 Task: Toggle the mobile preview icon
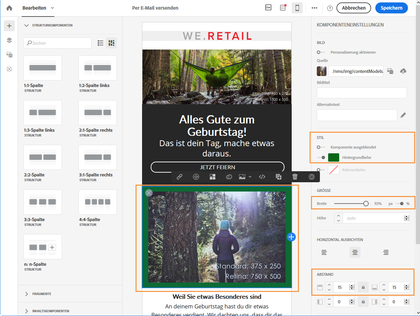[297, 8]
